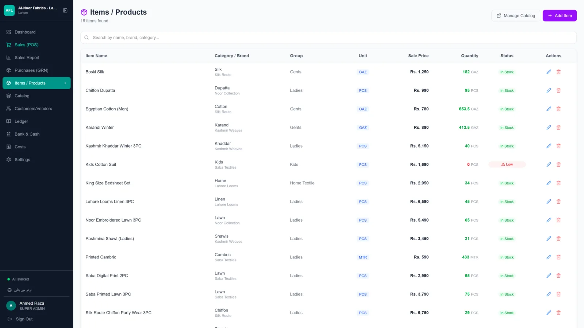This screenshot has height=328, width=584.
Task: Select the Sale Price column header
Action: (x=418, y=56)
